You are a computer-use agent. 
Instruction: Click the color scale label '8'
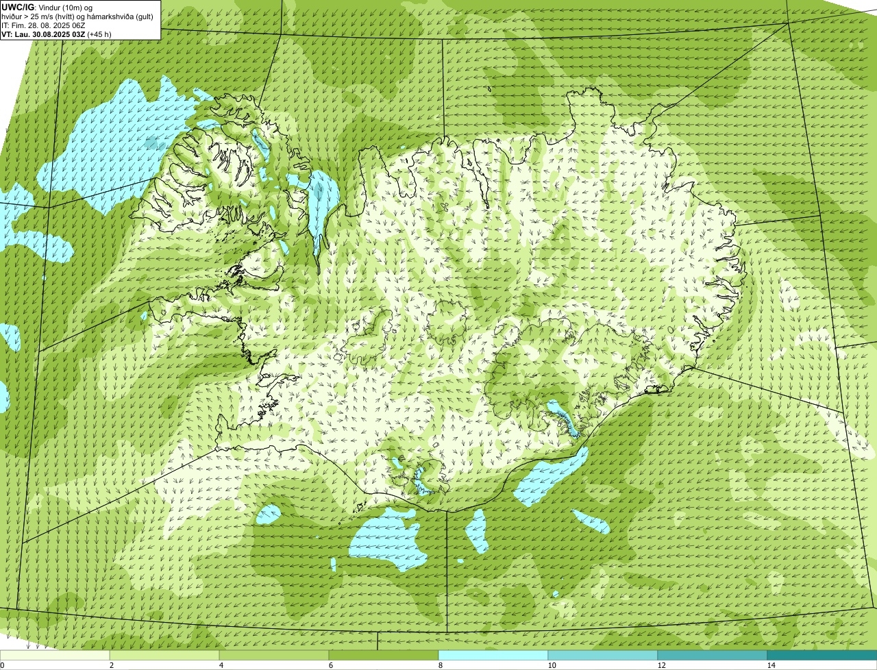click(440, 665)
